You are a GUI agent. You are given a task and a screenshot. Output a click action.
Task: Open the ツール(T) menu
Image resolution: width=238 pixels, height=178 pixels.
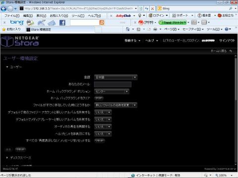pos(78,16)
